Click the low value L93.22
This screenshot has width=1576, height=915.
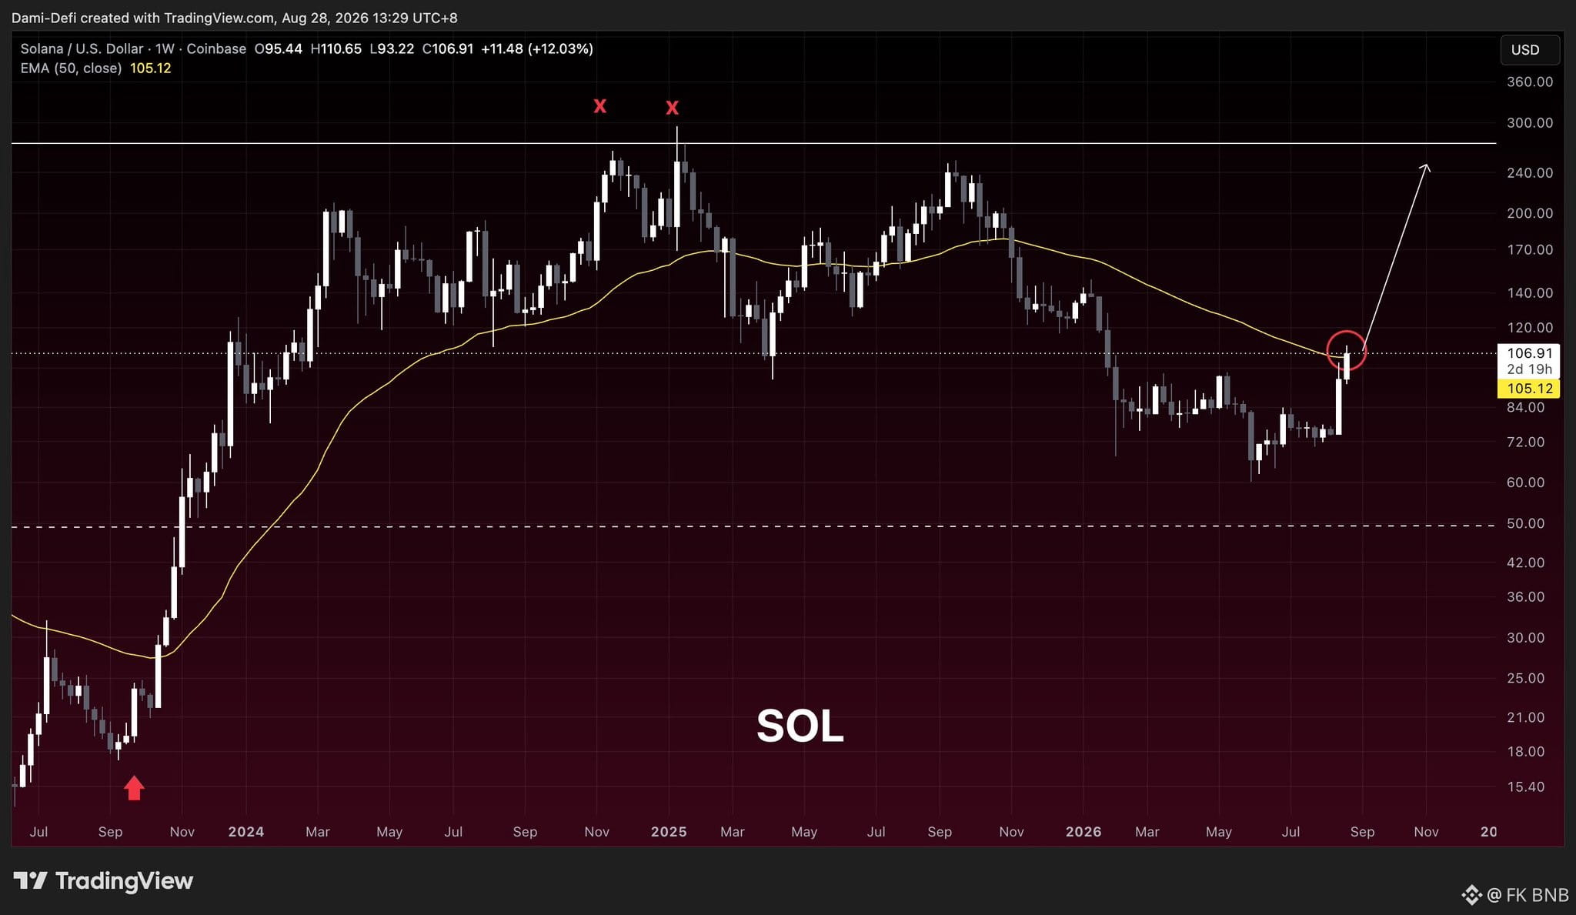(x=392, y=48)
